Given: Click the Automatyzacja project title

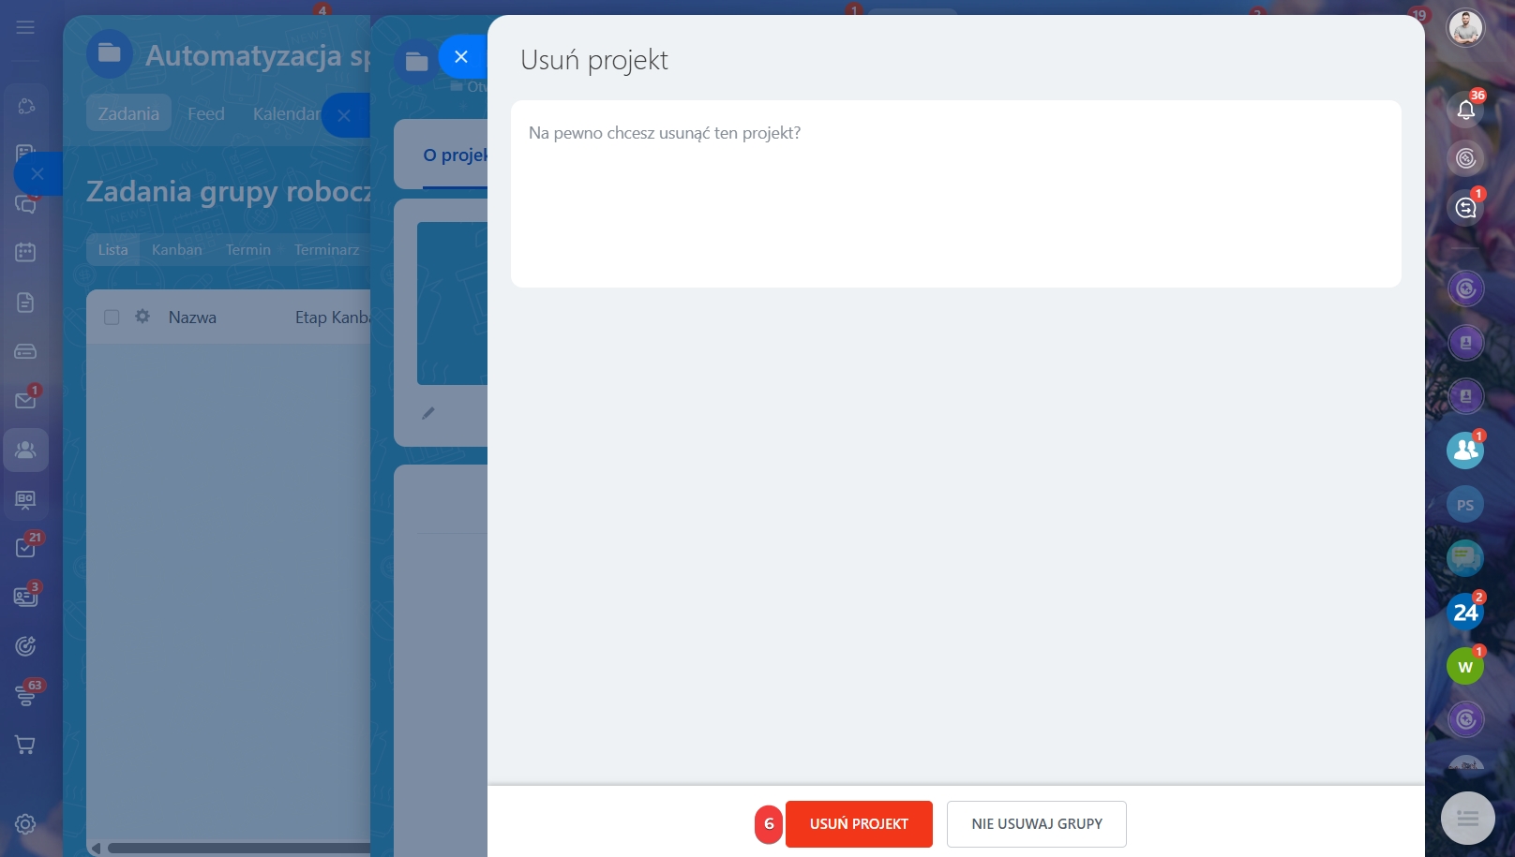Looking at the screenshot, I should click(x=257, y=55).
